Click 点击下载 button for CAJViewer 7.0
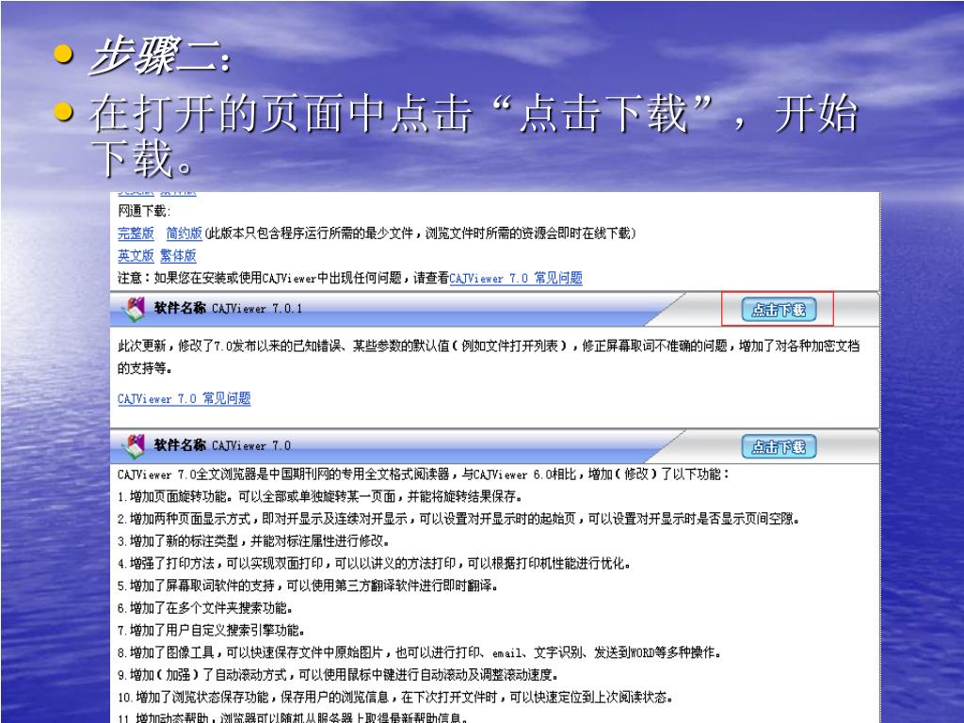Image resolution: width=964 pixels, height=723 pixels. [779, 446]
